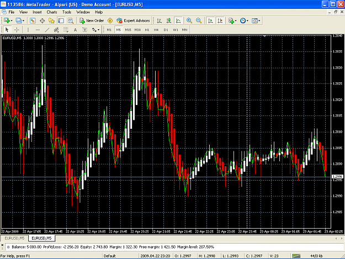Select the Text tool (A)
345x259 pixels.
[x=76, y=30]
